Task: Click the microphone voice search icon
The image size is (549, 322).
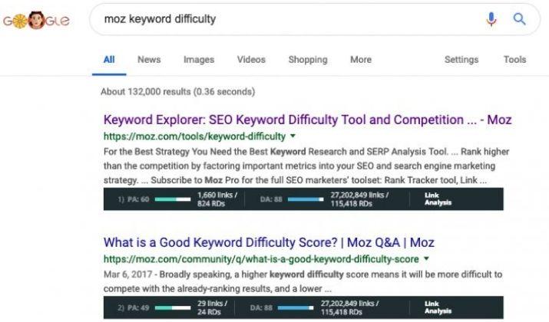Action: pyautogui.click(x=491, y=19)
